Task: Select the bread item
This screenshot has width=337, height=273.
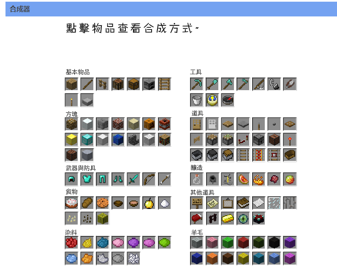Action: (x=87, y=203)
